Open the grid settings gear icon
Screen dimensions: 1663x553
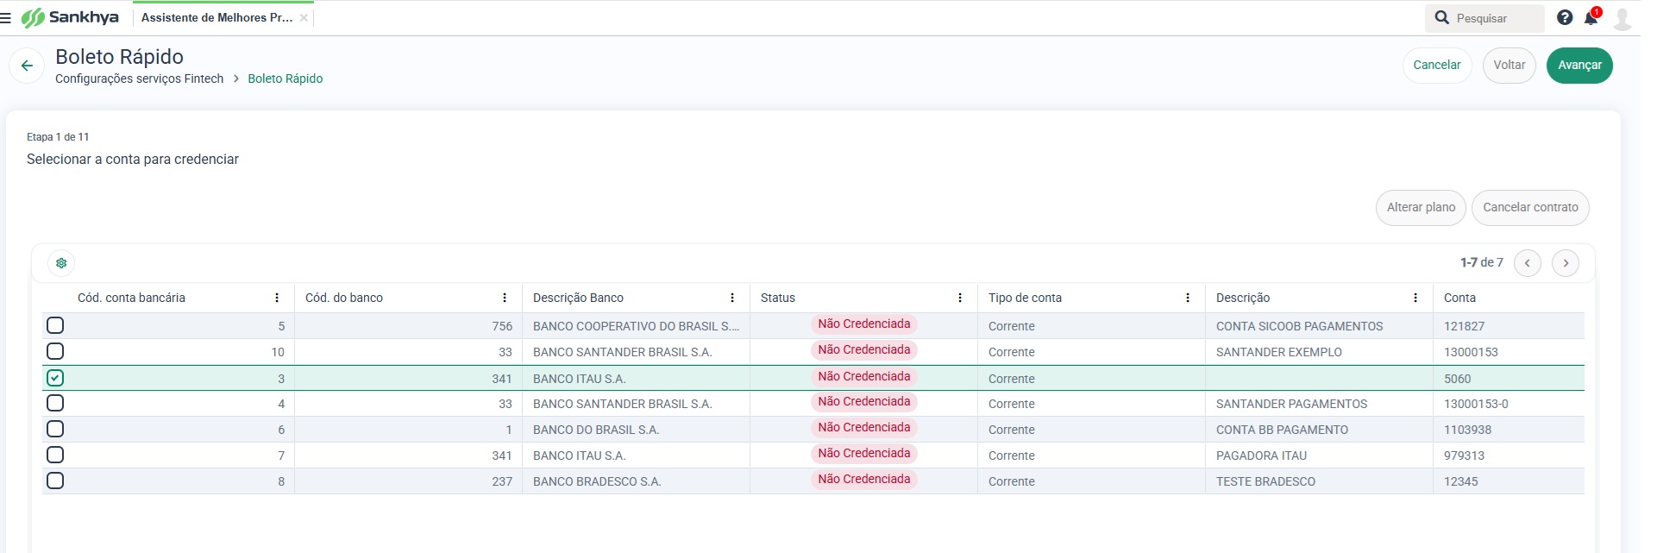[x=61, y=263]
